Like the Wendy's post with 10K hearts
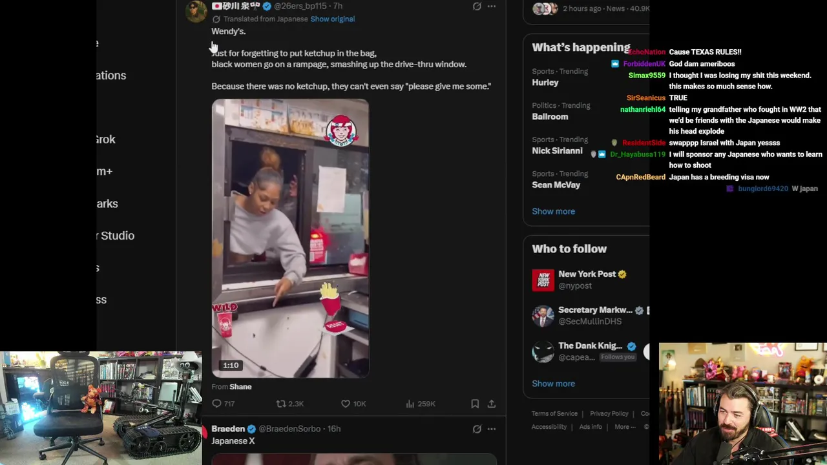 pyautogui.click(x=353, y=404)
